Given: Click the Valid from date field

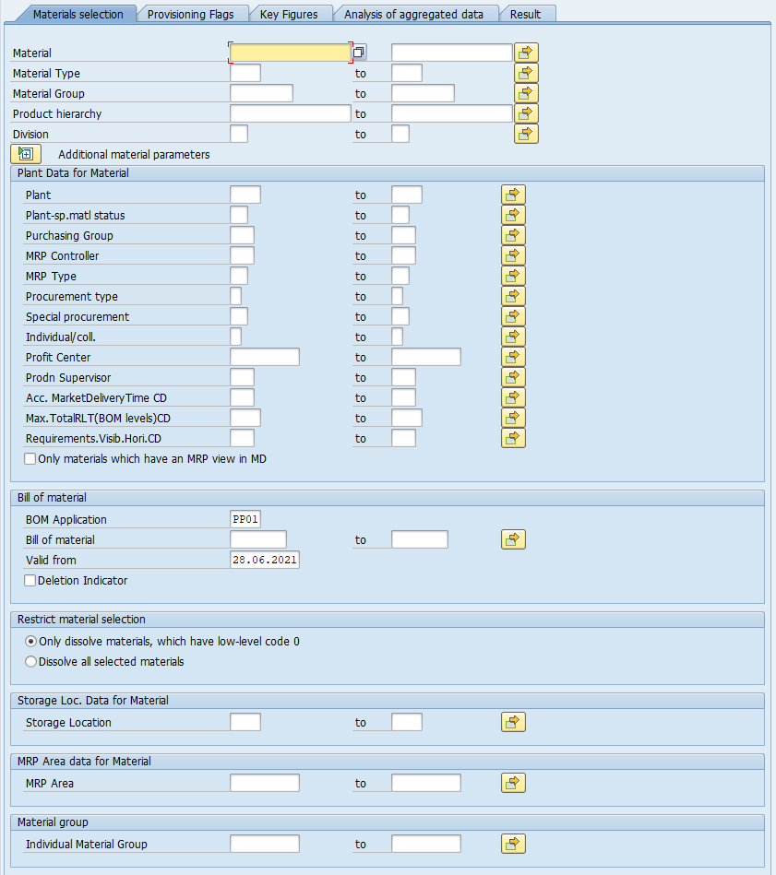Looking at the screenshot, I should (265, 560).
